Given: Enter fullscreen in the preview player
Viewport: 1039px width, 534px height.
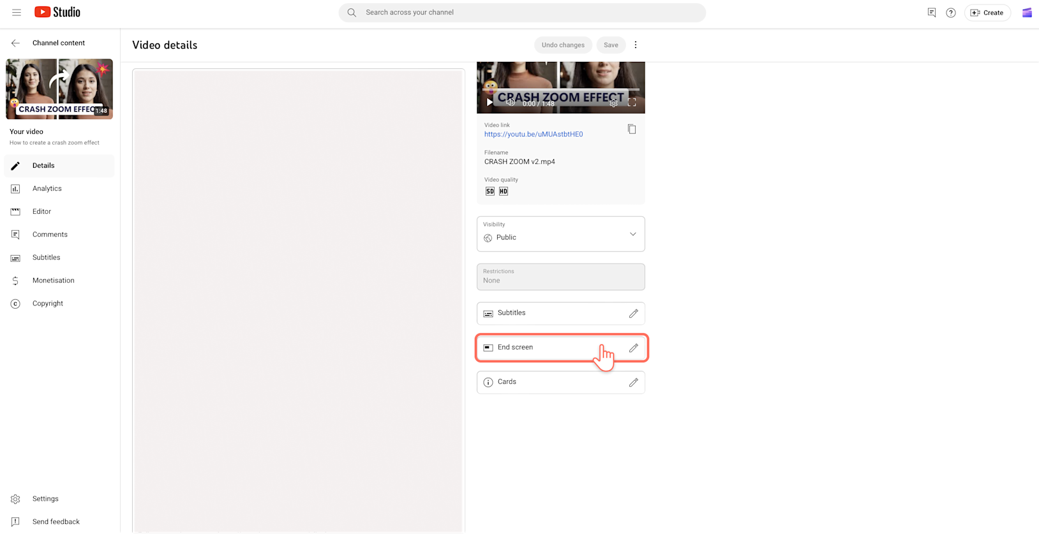Looking at the screenshot, I should [x=632, y=102].
